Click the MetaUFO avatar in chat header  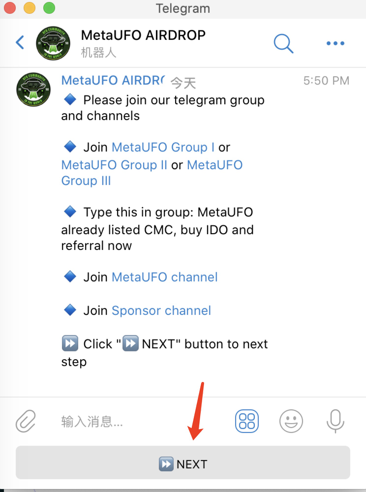coord(53,43)
